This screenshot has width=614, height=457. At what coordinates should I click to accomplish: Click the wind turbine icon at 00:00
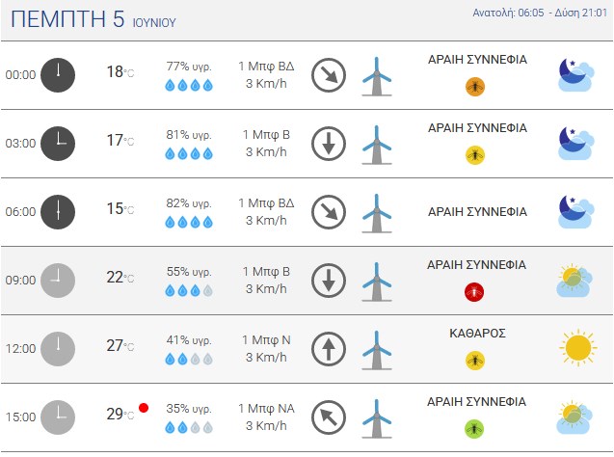tap(377, 76)
